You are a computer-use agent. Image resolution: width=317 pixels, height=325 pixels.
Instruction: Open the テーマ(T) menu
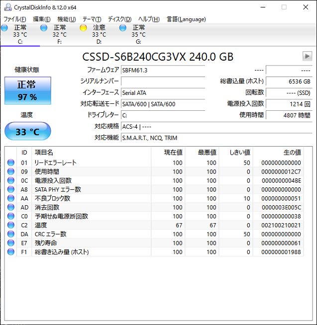coord(92,19)
